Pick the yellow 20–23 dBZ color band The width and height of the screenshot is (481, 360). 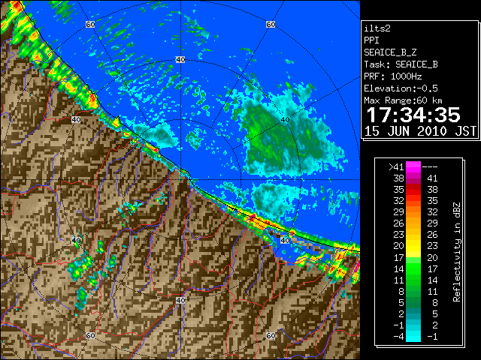pos(413,246)
